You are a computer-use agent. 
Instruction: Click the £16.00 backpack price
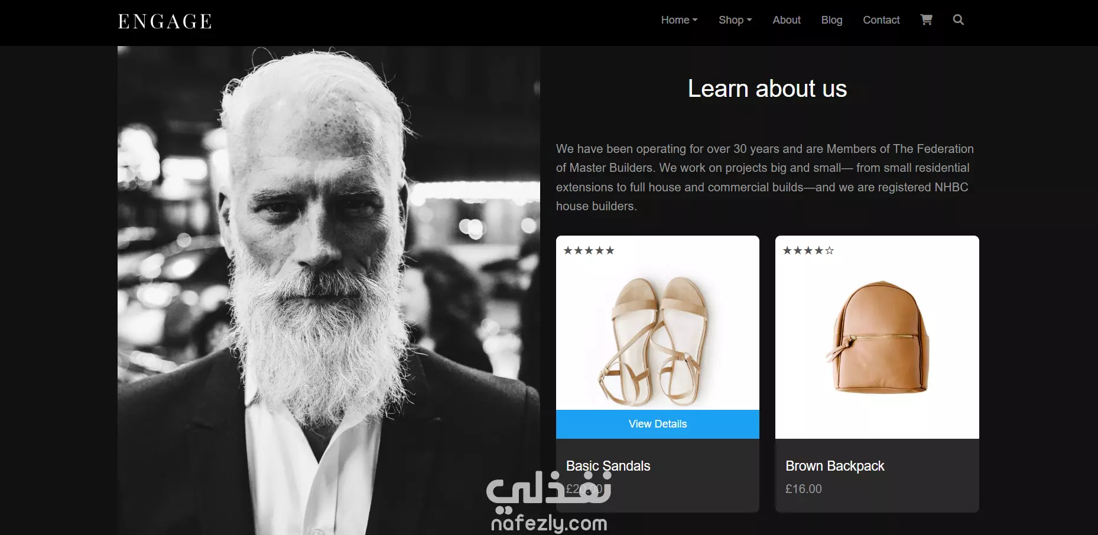[x=804, y=489]
